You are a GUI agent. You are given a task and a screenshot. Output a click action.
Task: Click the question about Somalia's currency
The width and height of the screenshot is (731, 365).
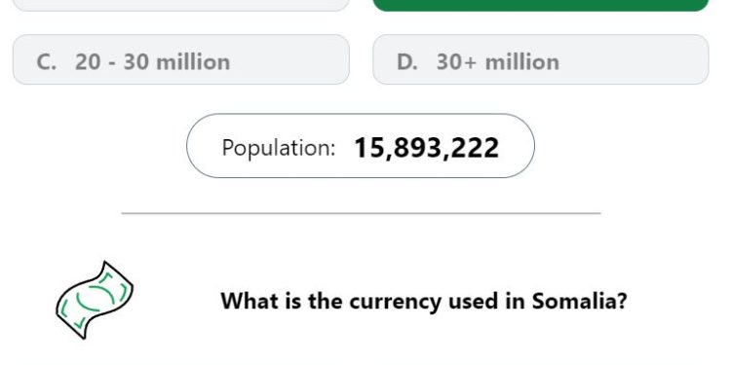coord(424,302)
